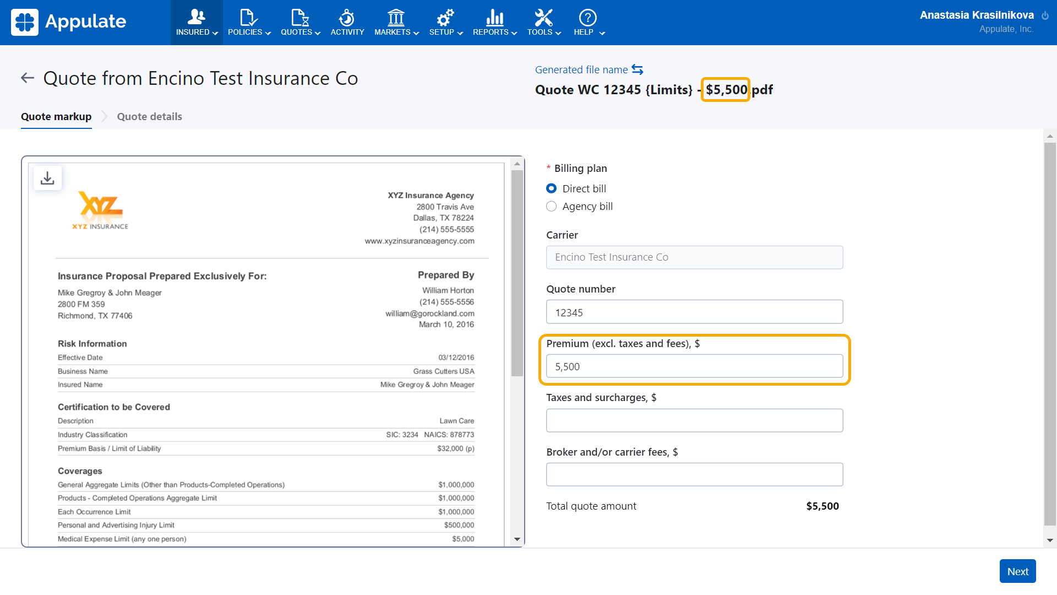Open the Policies document icon
1057x595 pixels.
249,17
